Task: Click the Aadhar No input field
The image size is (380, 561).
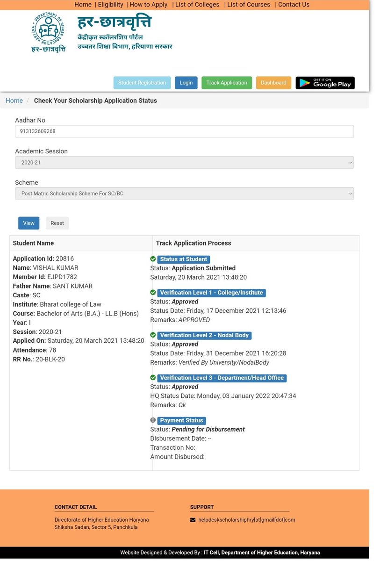Action: (184, 131)
